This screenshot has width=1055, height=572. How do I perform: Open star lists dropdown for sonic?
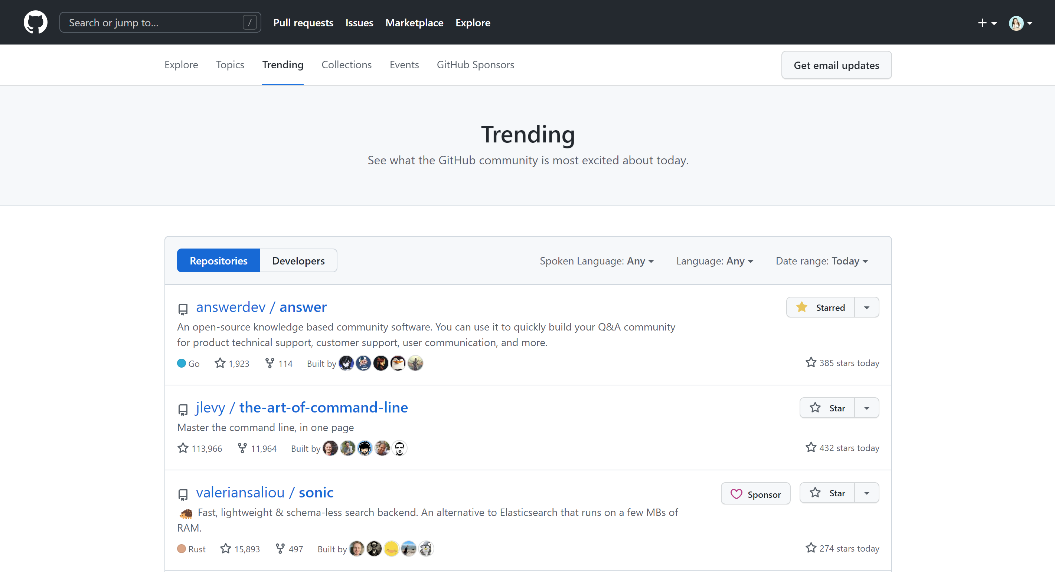(866, 493)
